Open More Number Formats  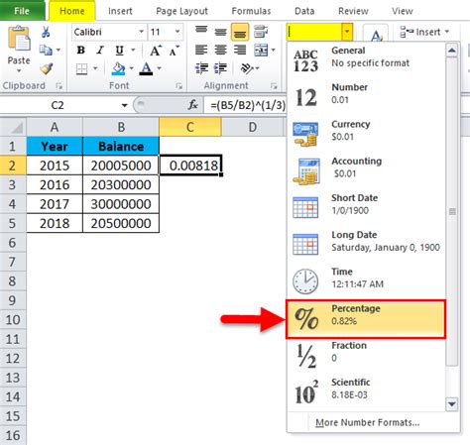click(x=367, y=422)
